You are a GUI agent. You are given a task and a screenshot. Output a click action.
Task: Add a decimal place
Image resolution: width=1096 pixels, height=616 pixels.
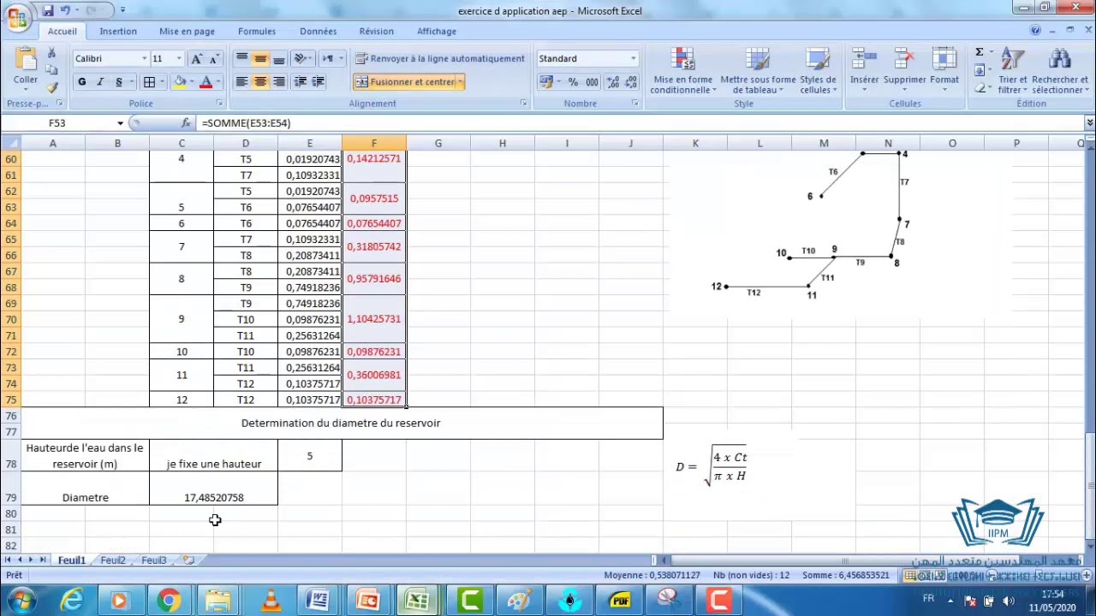pos(613,82)
